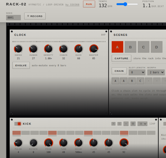Click the Kick 12HP label
Viewport: 166px width, 158px height.
(x=152, y=124)
